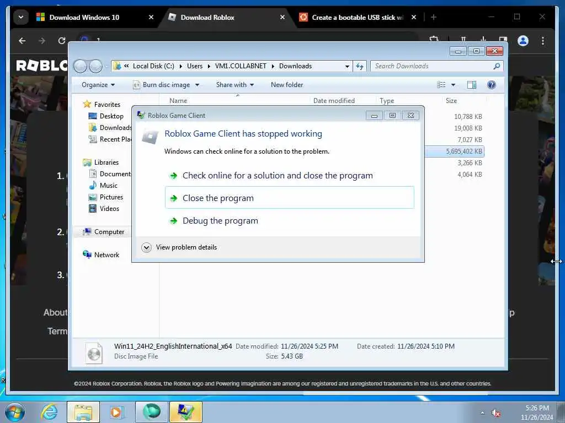Viewport: 565px width, 423px height.
Task: Click VM1.COLLABNET in the address breadcrumb
Action: click(x=241, y=66)
